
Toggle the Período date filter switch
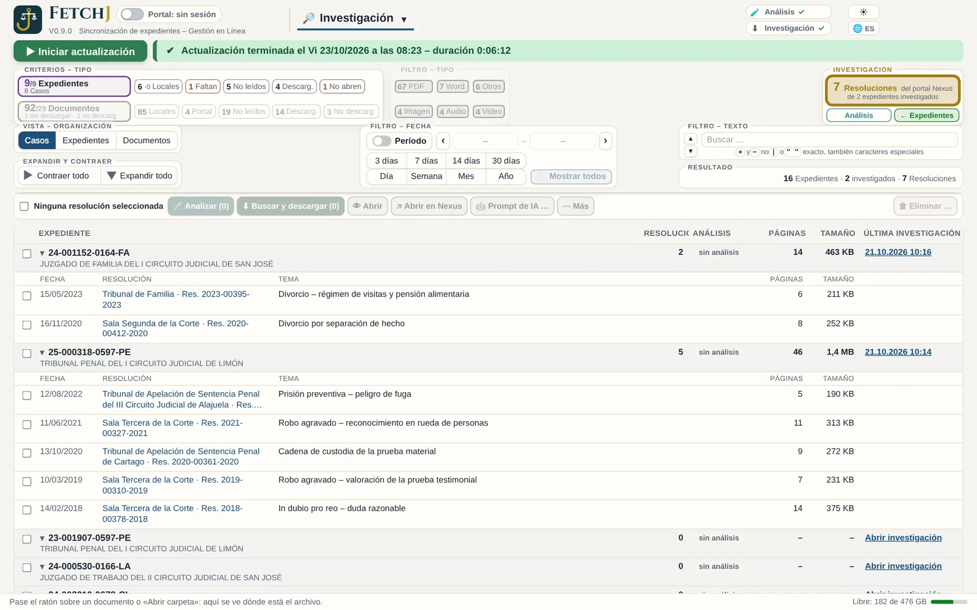(x=382, y=141)
